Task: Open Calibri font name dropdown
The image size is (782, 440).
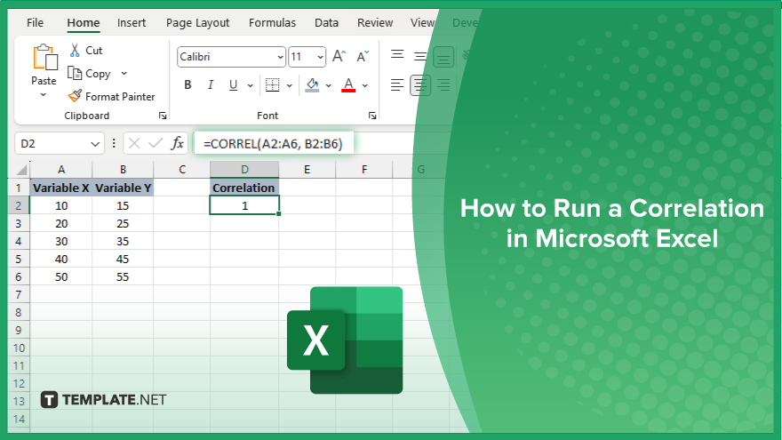Action: pyautogui.click(x=280, y=57)
